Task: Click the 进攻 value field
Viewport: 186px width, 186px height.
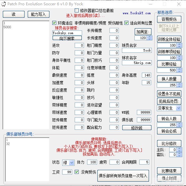Action: (79, 45)
